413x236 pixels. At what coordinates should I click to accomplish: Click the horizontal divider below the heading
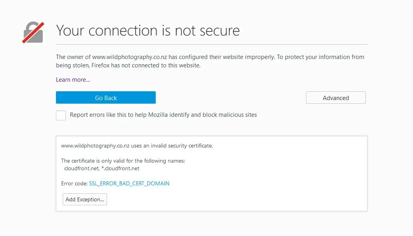212,44
